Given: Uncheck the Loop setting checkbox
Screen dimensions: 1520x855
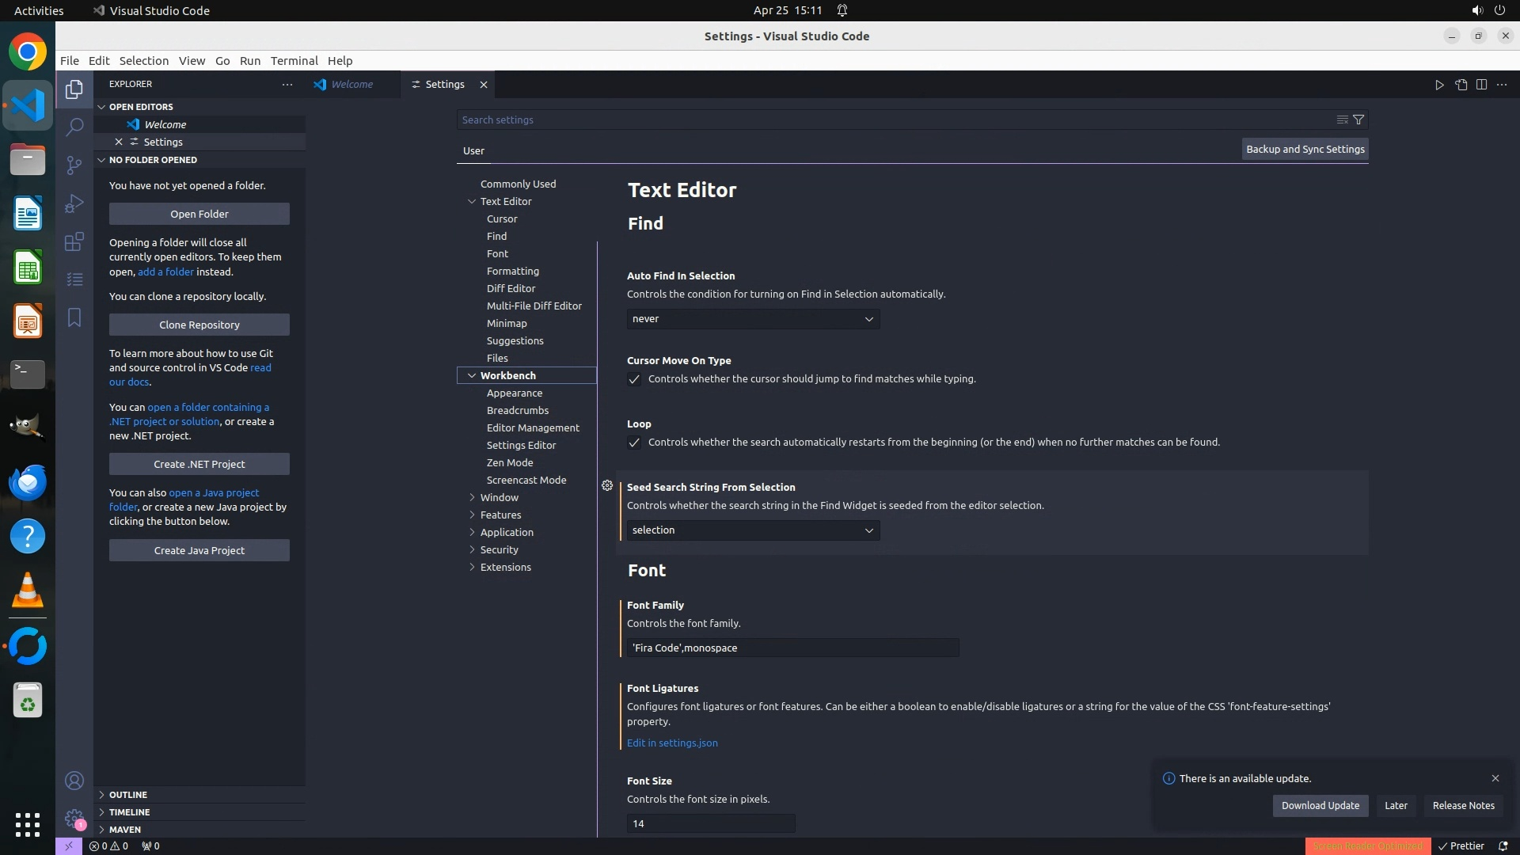Looking at the screenshot, I should 634,443.
